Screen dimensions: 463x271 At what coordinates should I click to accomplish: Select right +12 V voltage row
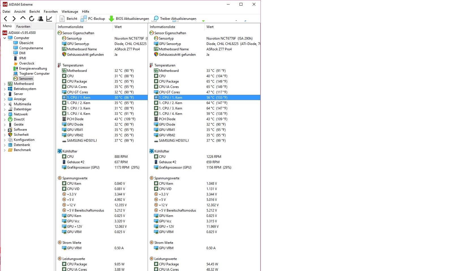pyautogui.click(x=204, y=205)
